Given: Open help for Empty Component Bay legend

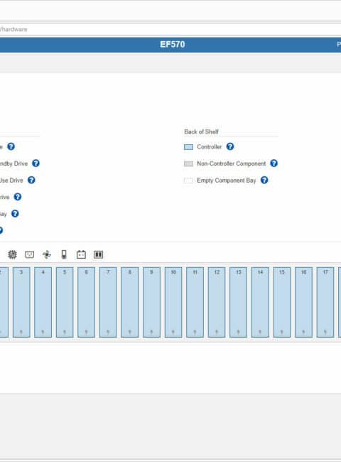Looking at the screenshot, I should (x=264, y=180).
